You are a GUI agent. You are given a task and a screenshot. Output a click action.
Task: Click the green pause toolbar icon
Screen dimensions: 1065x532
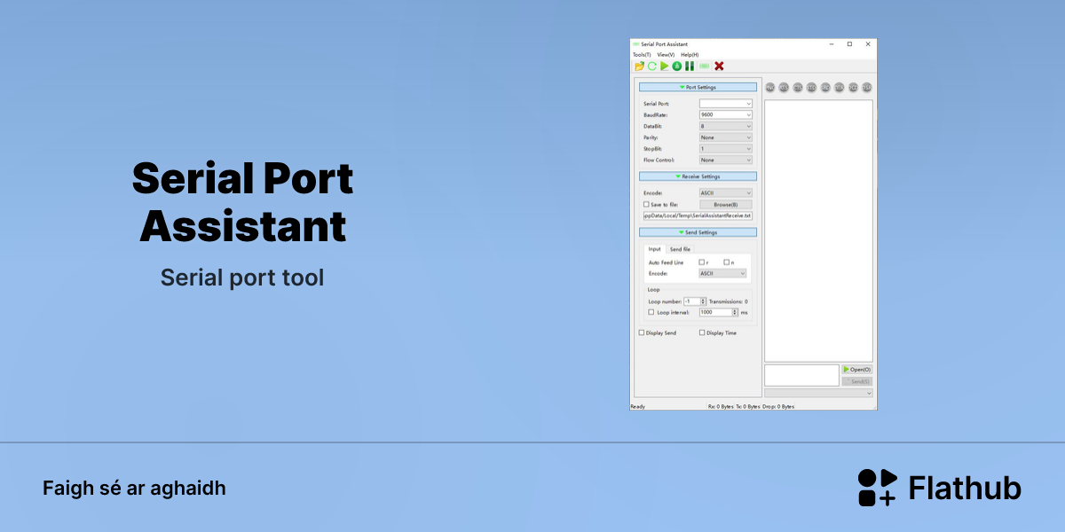689,66
